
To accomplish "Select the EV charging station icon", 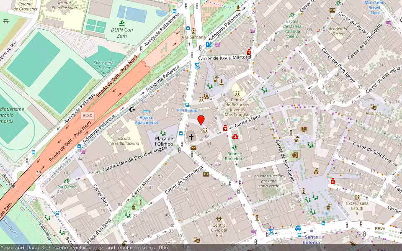I will point(209,45).
